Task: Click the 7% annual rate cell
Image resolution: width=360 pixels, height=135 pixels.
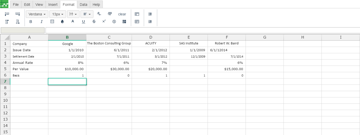Action: click(151, 63)
